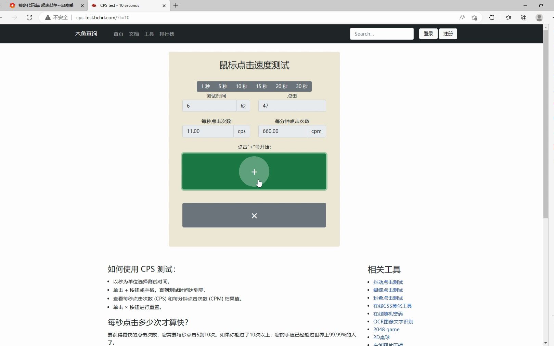Open the favorites list icon
The height and width of the screenshot is (346, 554).
(508, 17)
